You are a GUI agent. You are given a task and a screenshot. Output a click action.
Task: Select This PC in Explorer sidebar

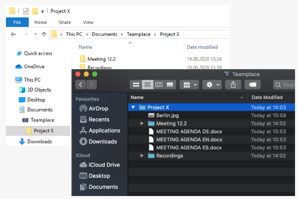(x=28, y=80)
